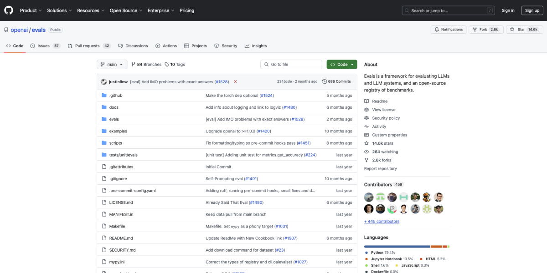Click the GitHub octocat logo
The width and height of the screenshot is (547, 273).
8,10
